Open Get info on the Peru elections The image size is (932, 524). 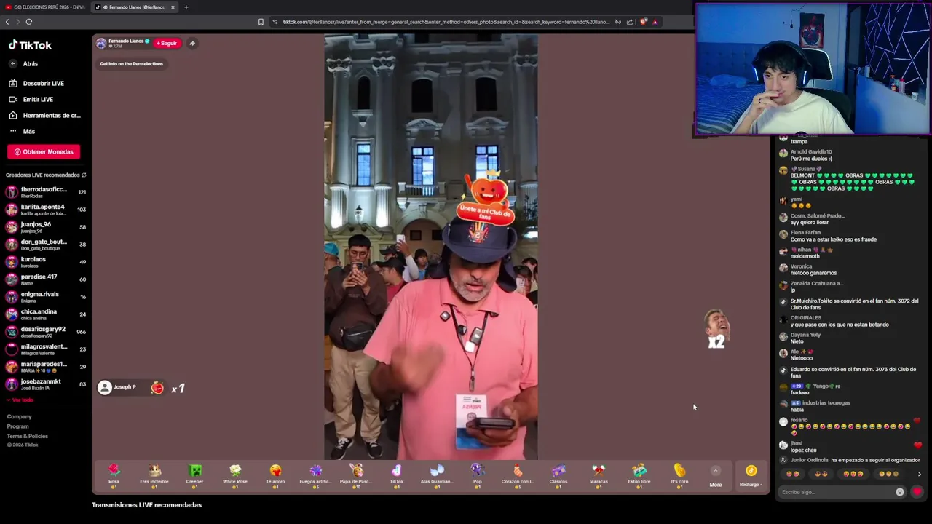pos(131,64)
